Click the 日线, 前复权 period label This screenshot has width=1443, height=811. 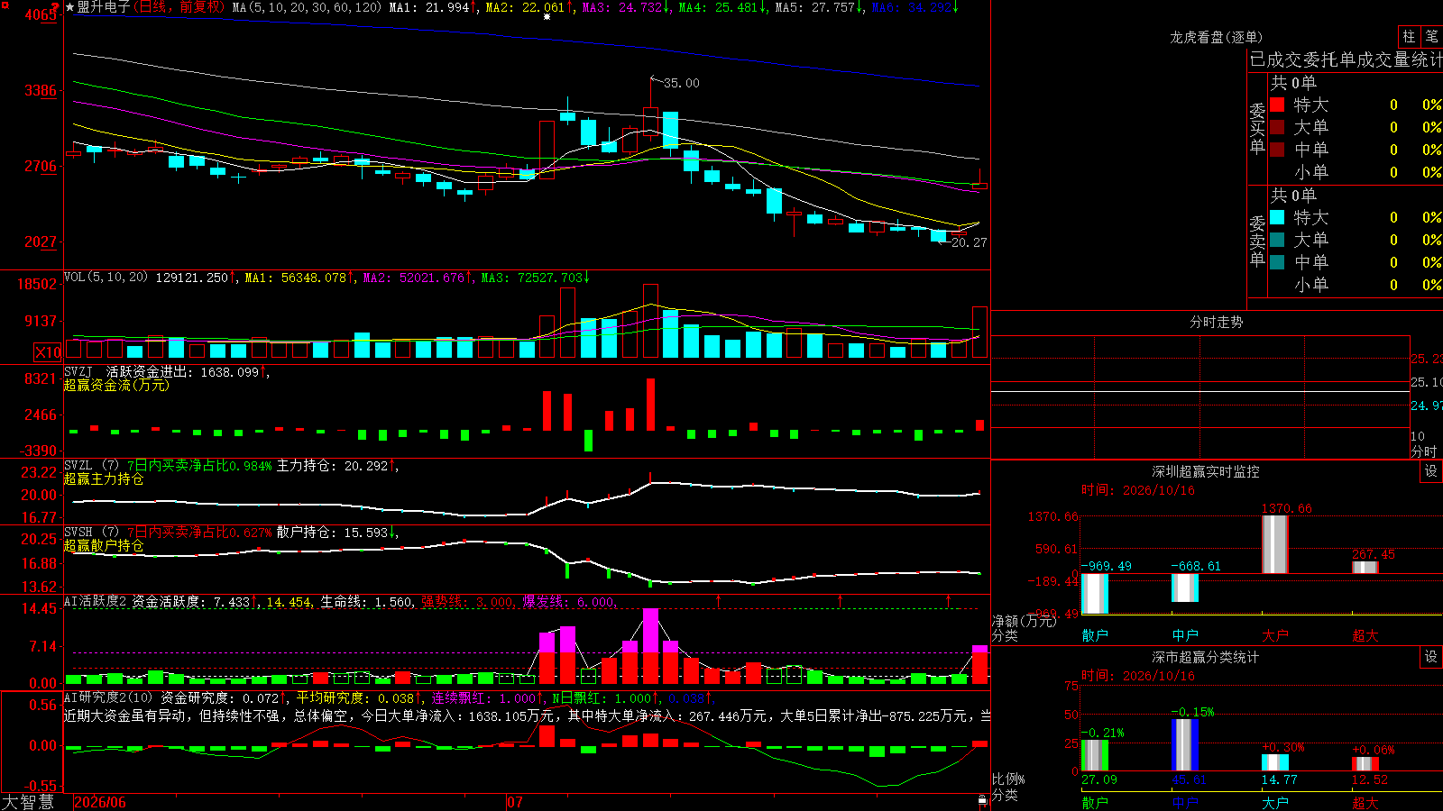point(179,7)
